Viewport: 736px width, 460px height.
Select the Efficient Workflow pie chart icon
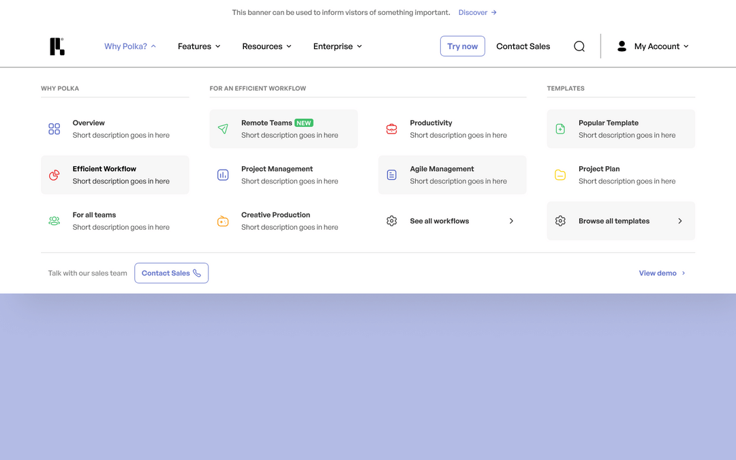(x=54, y=174)
